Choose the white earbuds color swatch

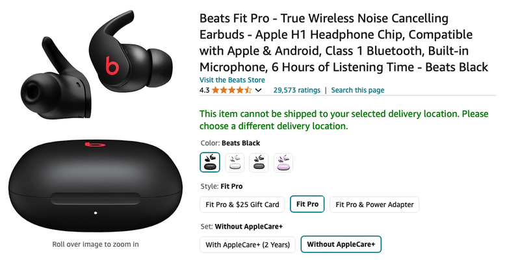[x=235, y=162]
